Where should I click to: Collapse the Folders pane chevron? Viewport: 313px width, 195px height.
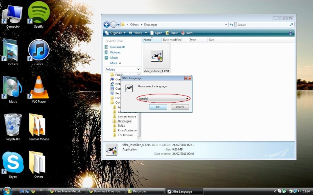click(139, 69)
